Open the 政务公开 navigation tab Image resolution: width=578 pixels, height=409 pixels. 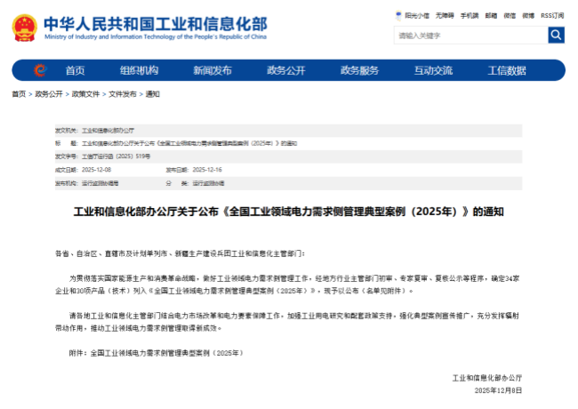click(286, 70)
